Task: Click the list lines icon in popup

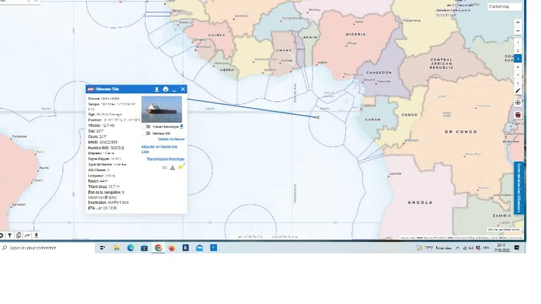Action: [165, 168]
